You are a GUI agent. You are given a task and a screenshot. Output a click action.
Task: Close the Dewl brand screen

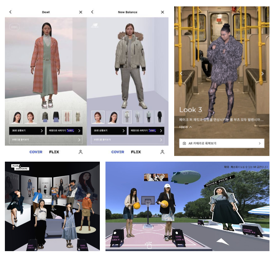click(81, 12)
